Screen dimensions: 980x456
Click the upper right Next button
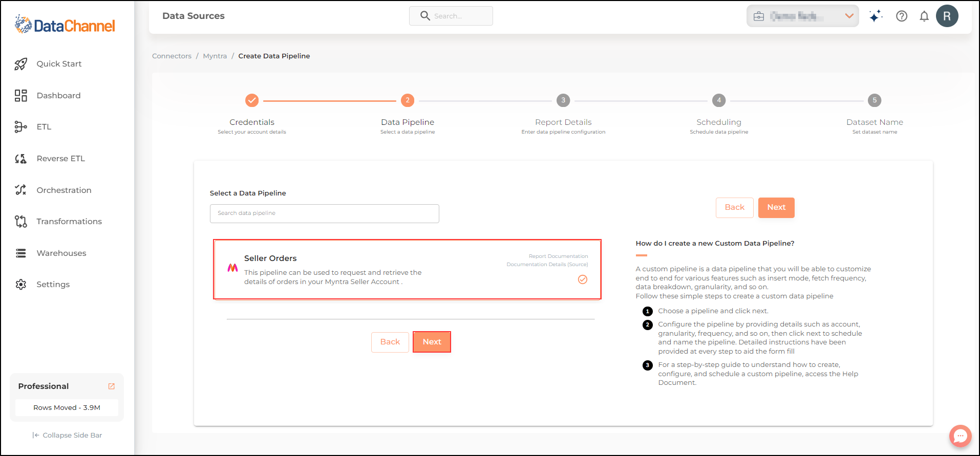pos(776,208)
